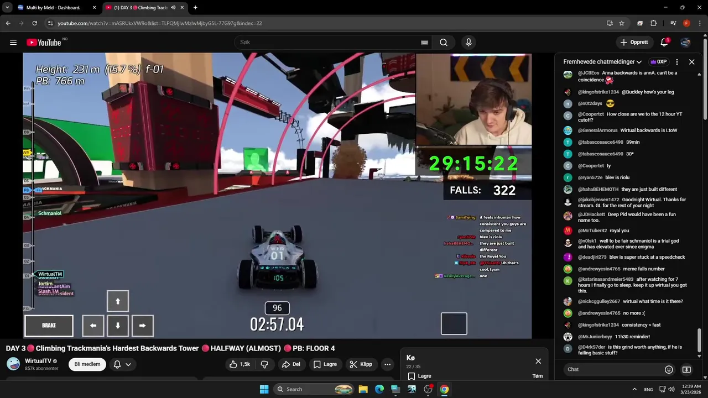Image resolution: width=708 pixels, height=398 pixels.
Task: Open the super chat purchase icon
Action: point(686,369)
